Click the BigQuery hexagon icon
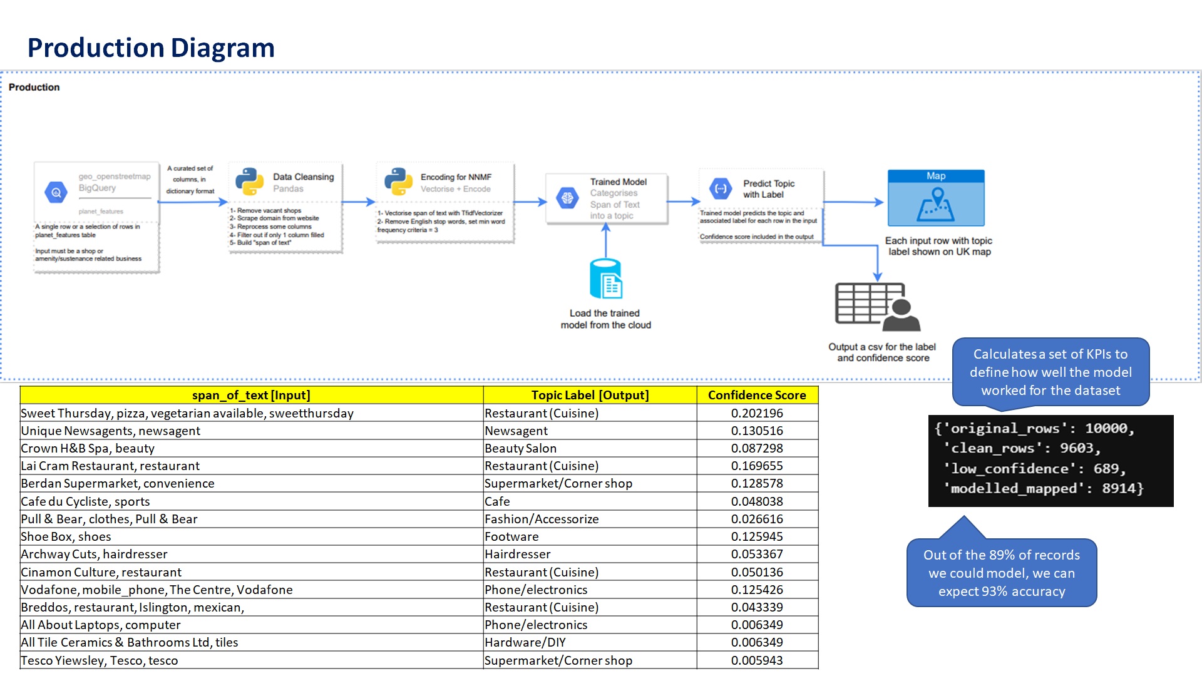Viewport: 1202px width, 676px height. point(56,192)
